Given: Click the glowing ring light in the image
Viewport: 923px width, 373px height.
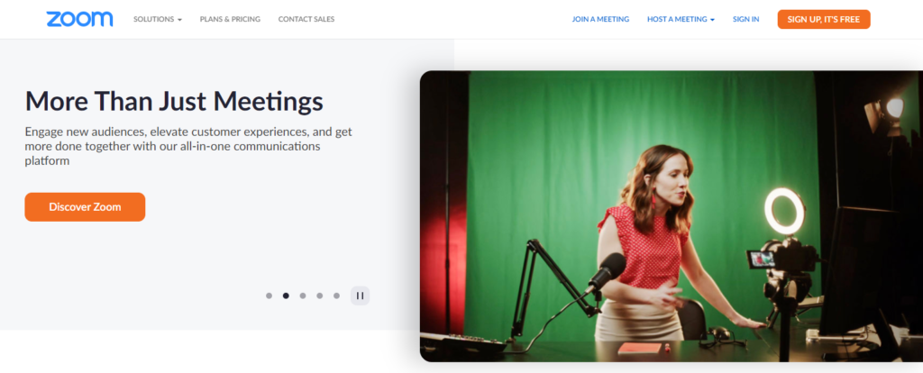Looking at the screenshot, I should tap(783, 211).
